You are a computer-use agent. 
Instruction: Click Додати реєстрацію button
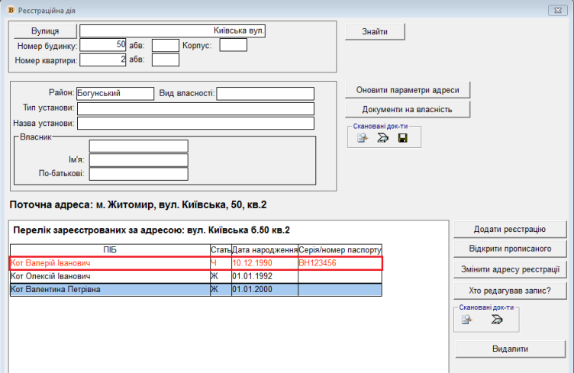click(508, 230)
